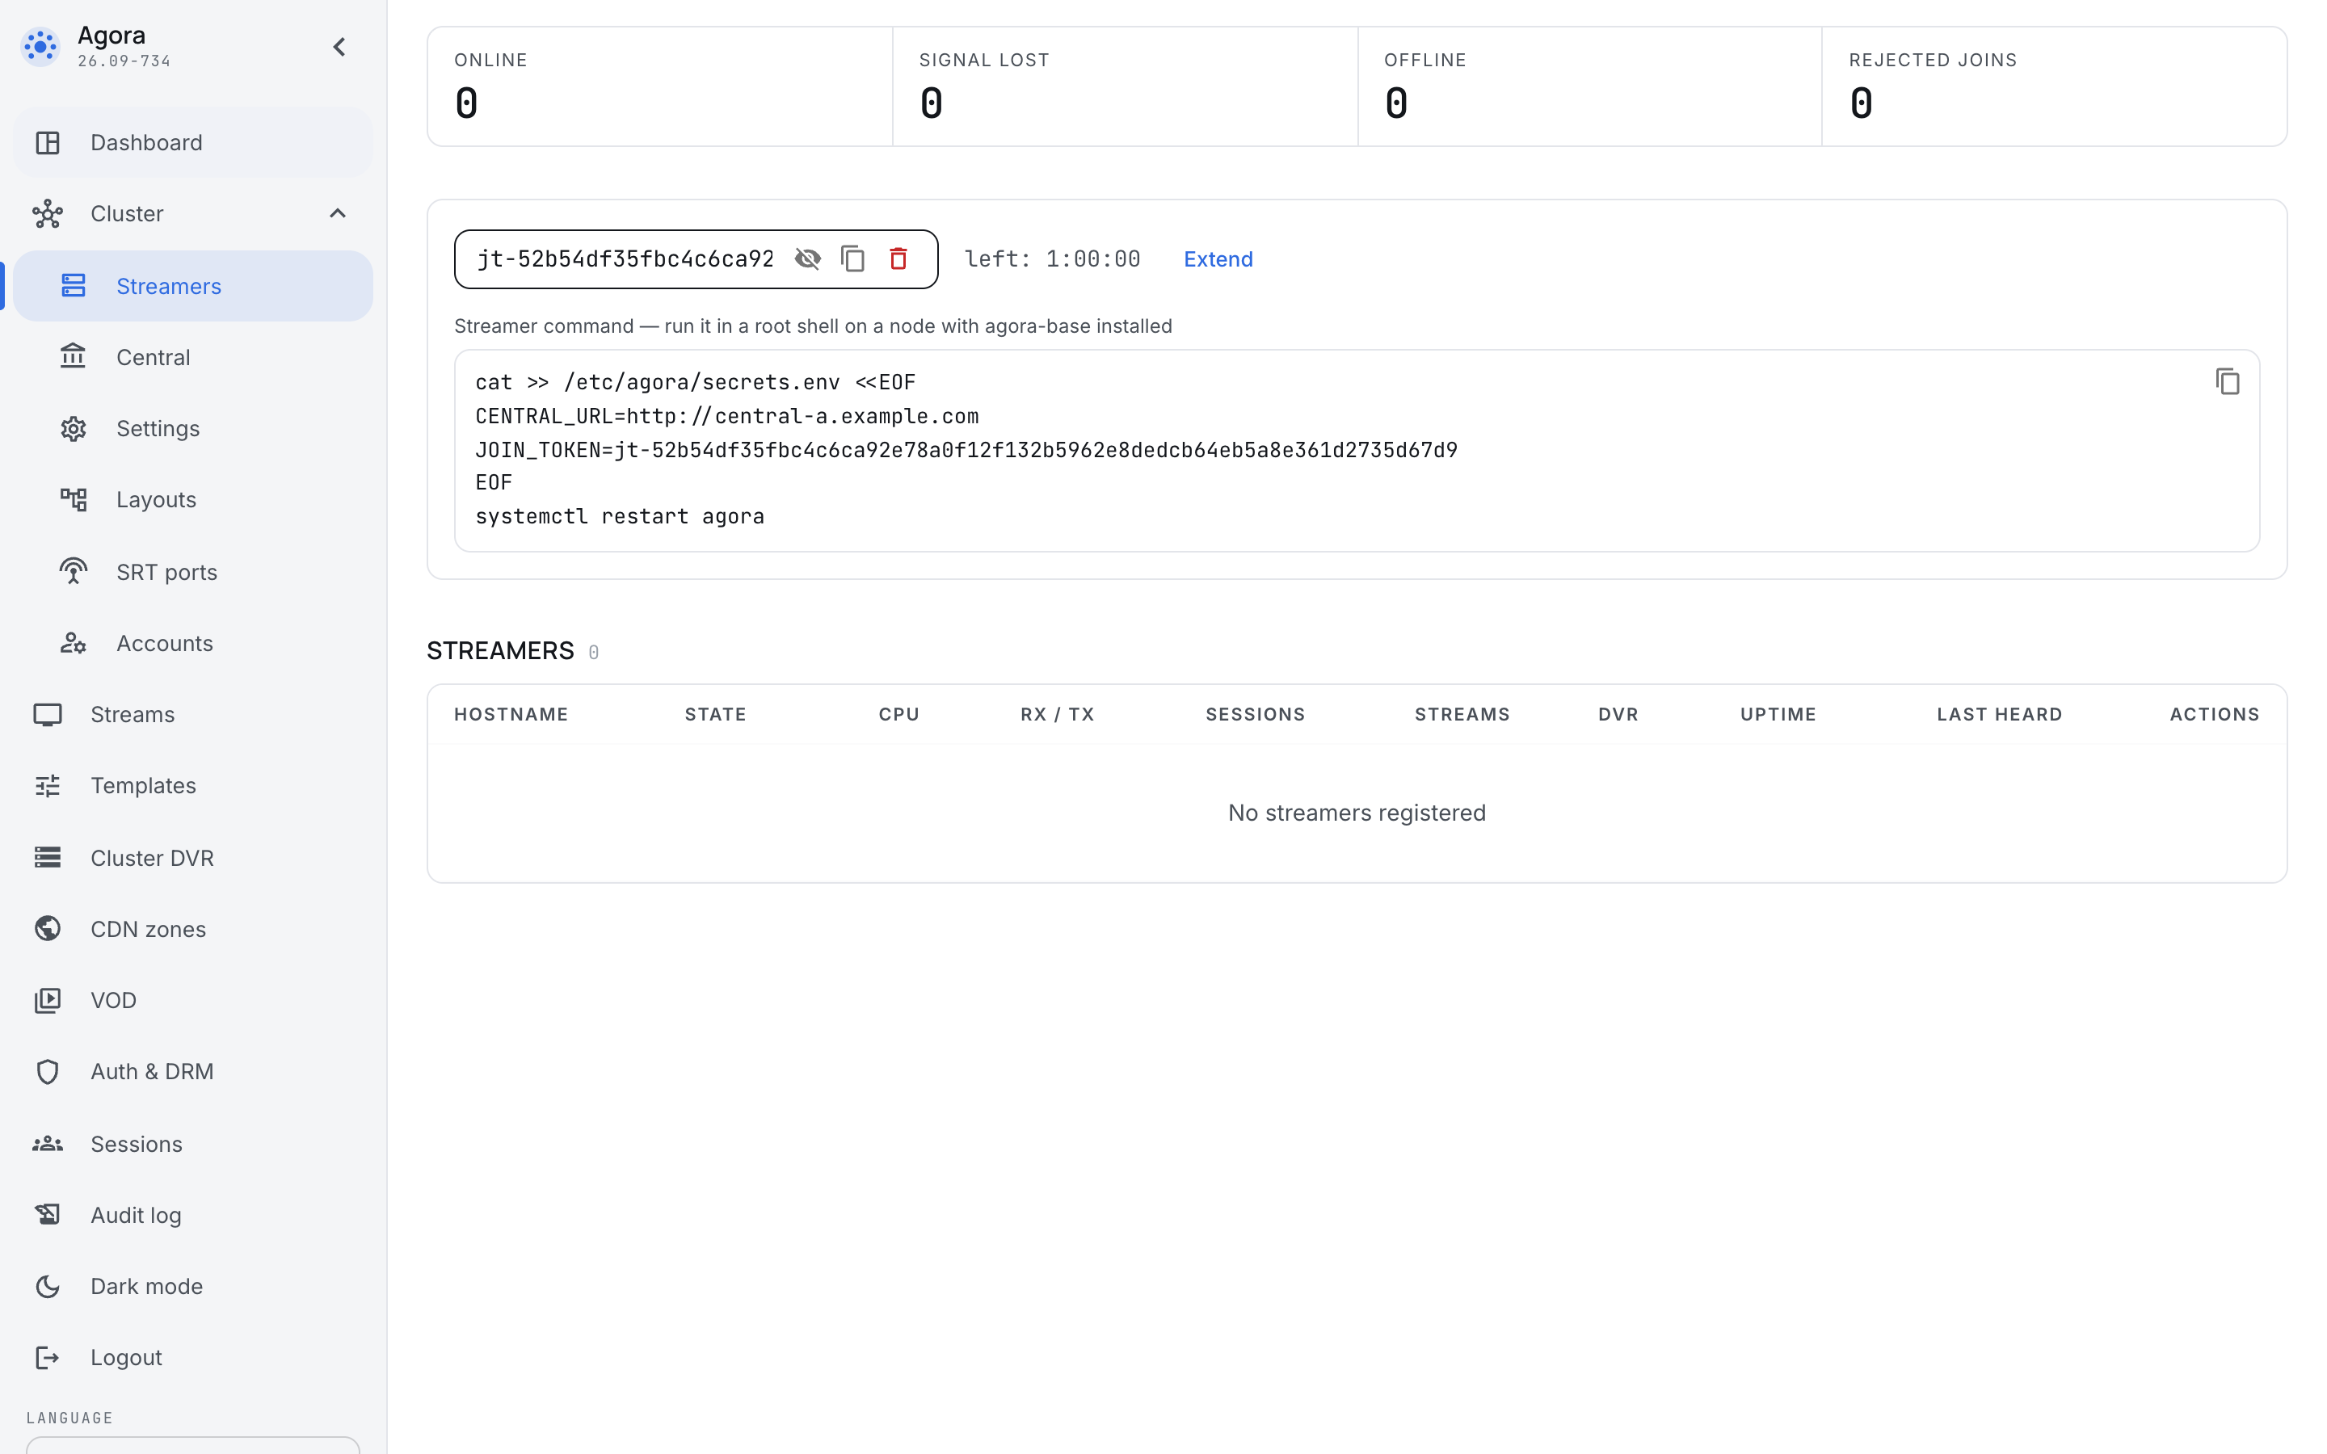Open the VOD library icon
The image size is (2327, 1454).
(x=47, y=1000)
